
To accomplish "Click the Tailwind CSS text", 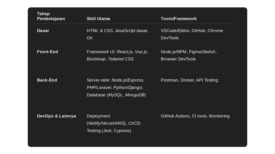I will point(121,59).
